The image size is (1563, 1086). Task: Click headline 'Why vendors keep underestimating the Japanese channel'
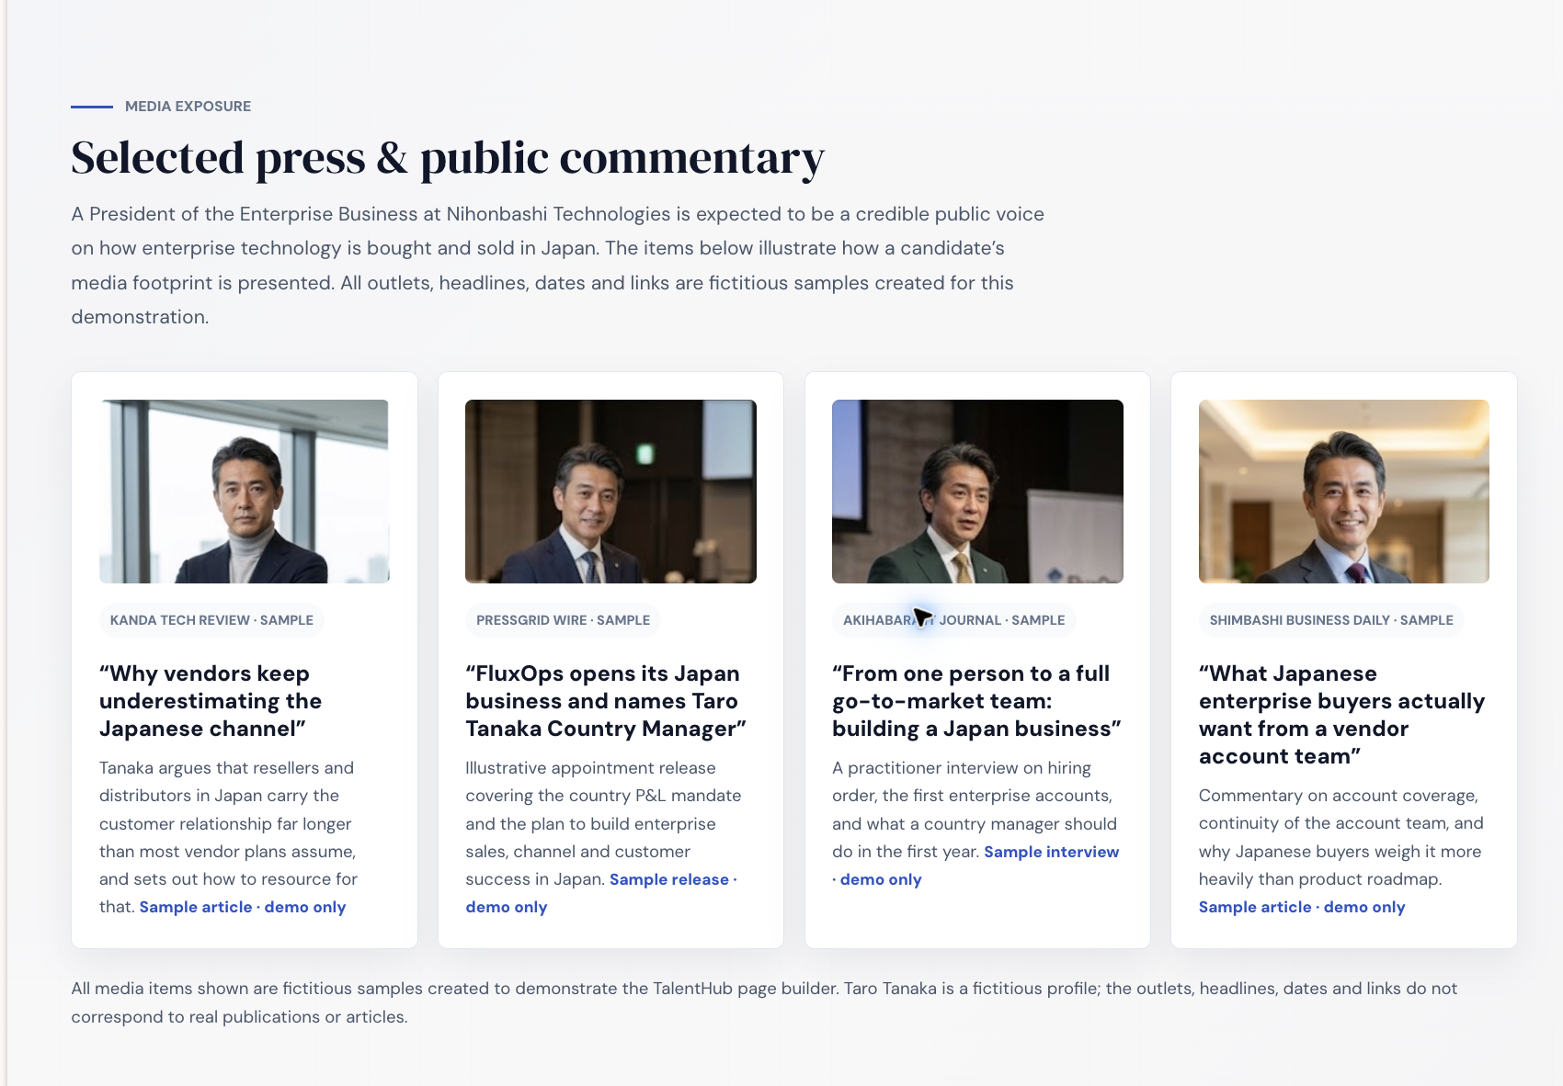[211, 701]
